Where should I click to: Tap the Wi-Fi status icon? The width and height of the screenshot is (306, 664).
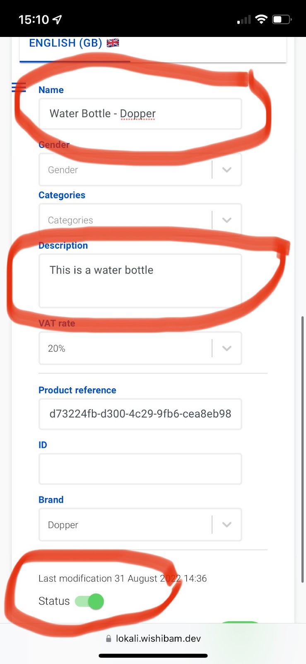click(x=261, y=19)
